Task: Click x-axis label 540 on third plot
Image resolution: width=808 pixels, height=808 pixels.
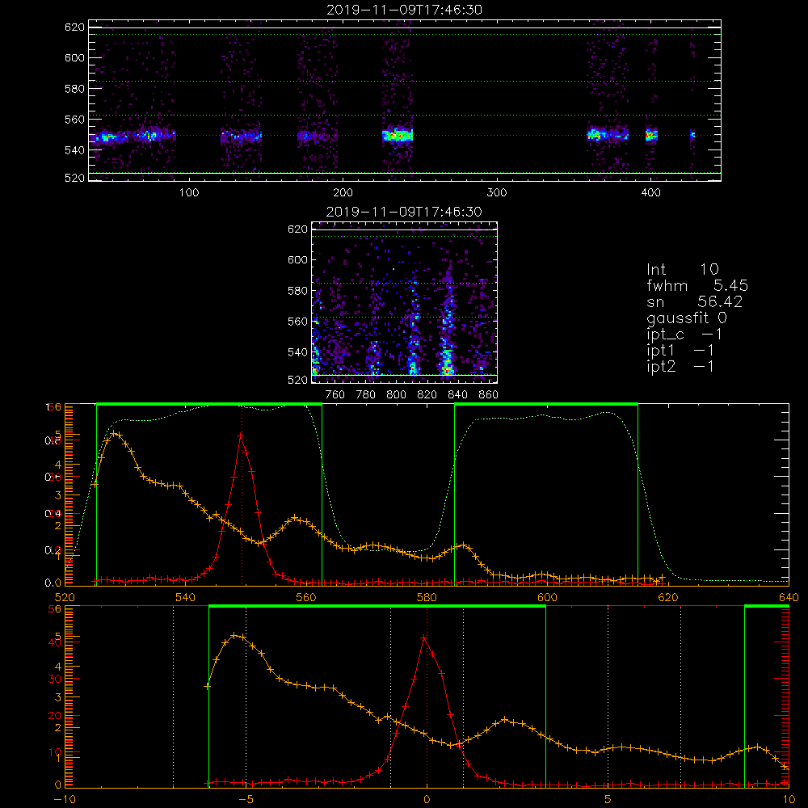Action: (x=186, y=597)
